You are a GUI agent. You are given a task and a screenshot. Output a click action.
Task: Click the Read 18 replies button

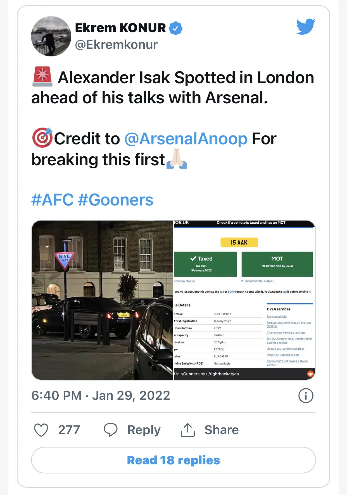pyautogui.click(x=173, y=460)
